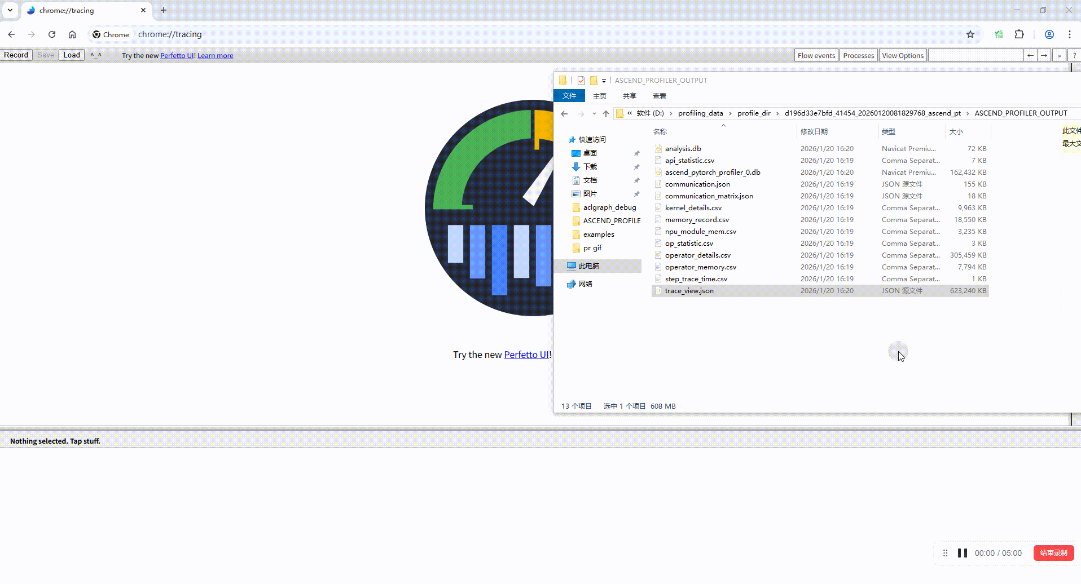Select the analysis.db file
Screen dimensions: 1081x584
[683, 149]
